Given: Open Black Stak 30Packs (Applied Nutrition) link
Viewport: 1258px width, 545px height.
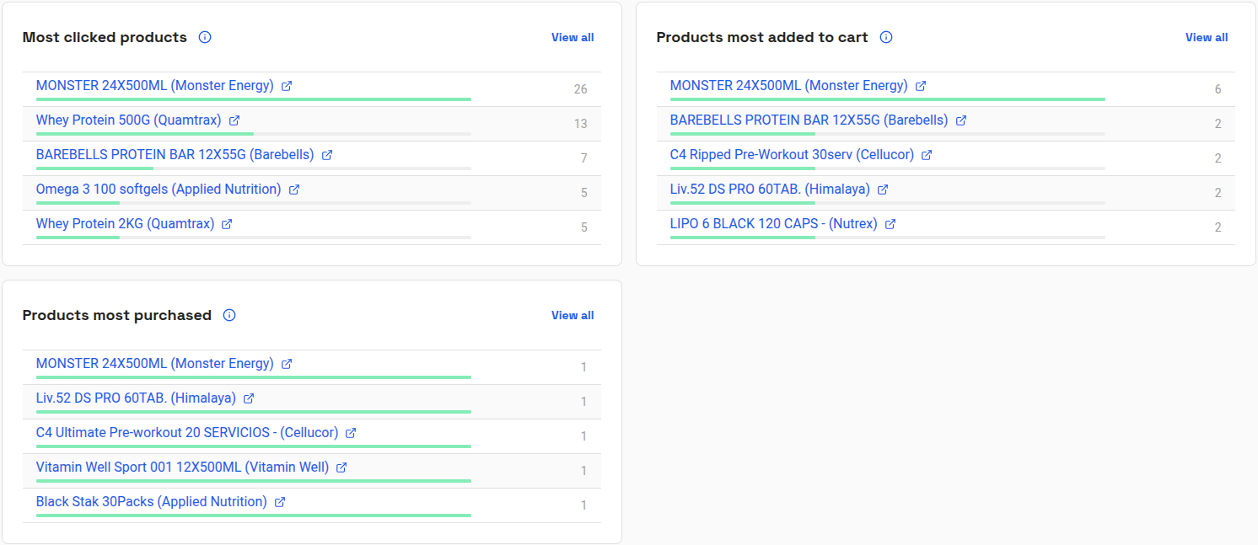Looking at the screenshot, I should click(x=152, y=501).
